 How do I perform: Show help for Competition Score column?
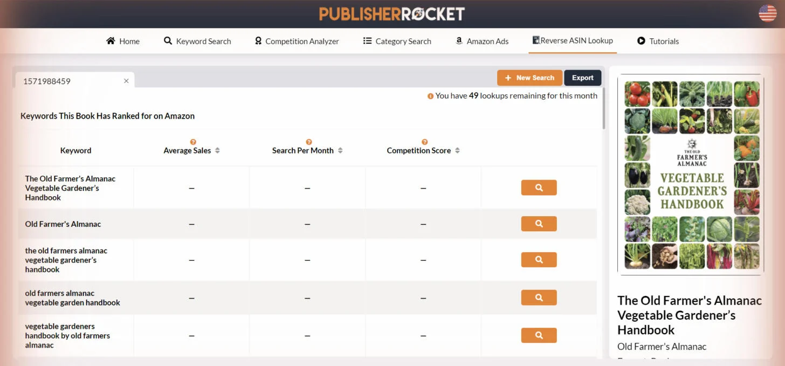coord(425,142)
